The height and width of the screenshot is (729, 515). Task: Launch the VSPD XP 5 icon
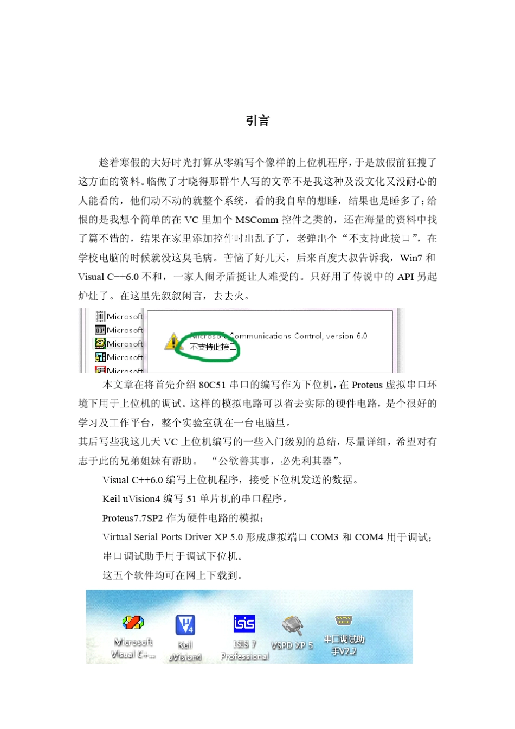point(292,633)
